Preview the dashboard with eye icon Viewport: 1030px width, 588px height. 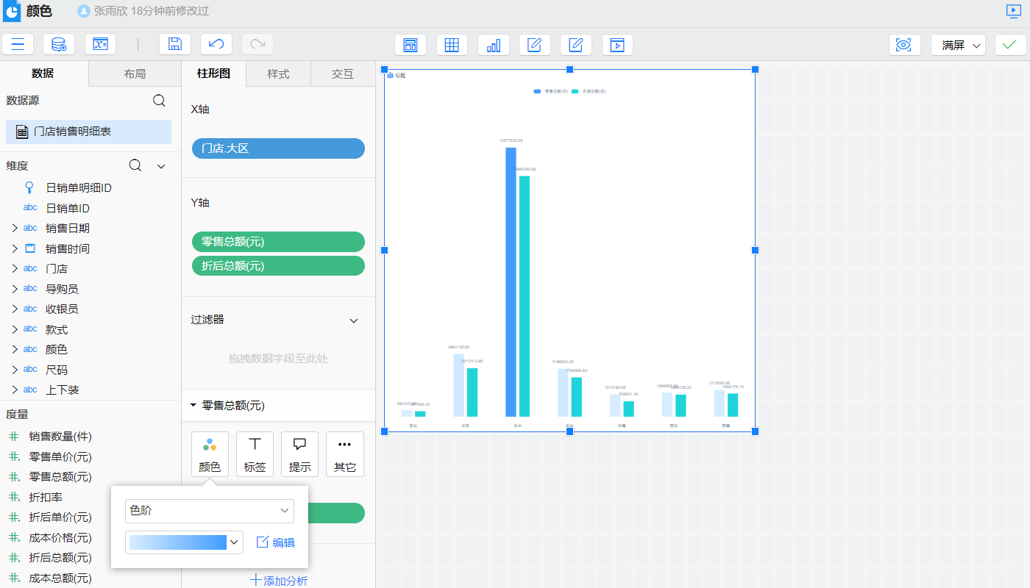pos(904,45)
